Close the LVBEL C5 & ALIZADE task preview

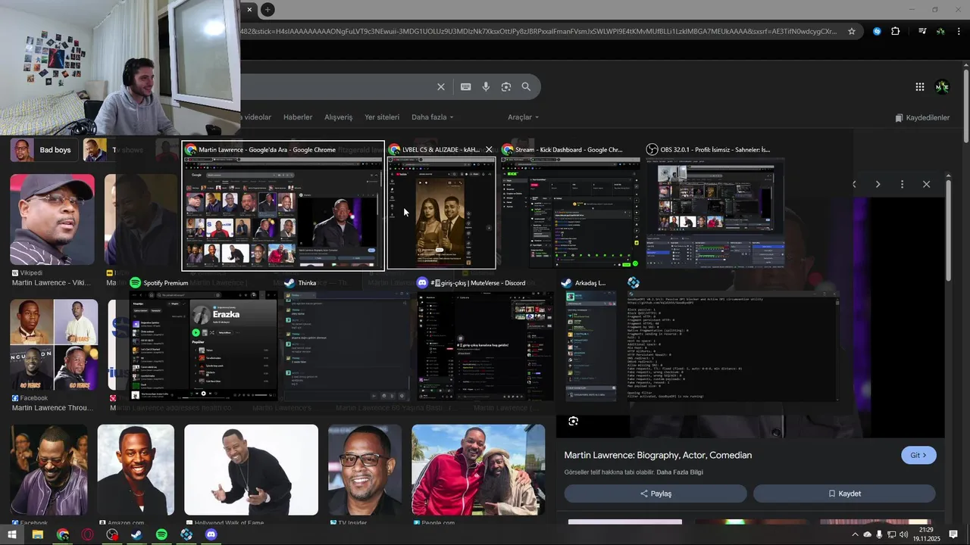[x=489, y=150]
